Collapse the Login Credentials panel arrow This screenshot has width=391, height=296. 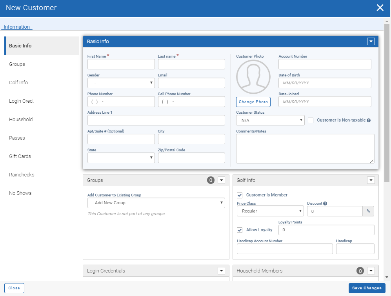pyautogui.click(x=221, y=271)
